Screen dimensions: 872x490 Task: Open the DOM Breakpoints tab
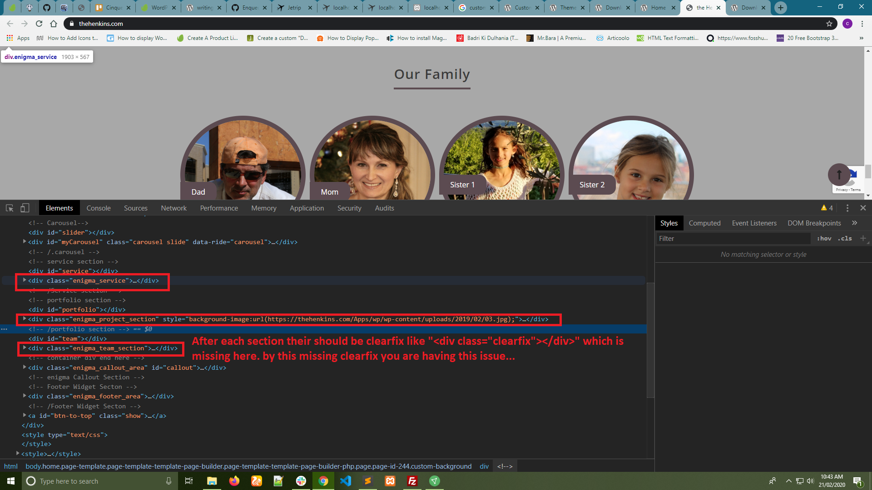click(x=814, y=223)
